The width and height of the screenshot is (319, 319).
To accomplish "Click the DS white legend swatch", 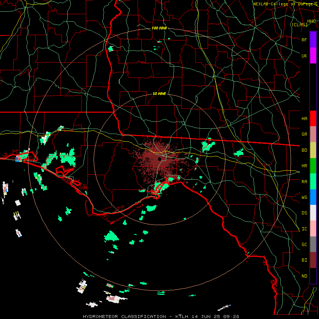I will coord(313,213).
